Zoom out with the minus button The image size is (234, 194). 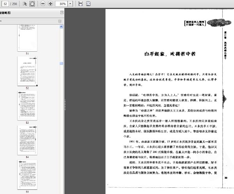43,4
